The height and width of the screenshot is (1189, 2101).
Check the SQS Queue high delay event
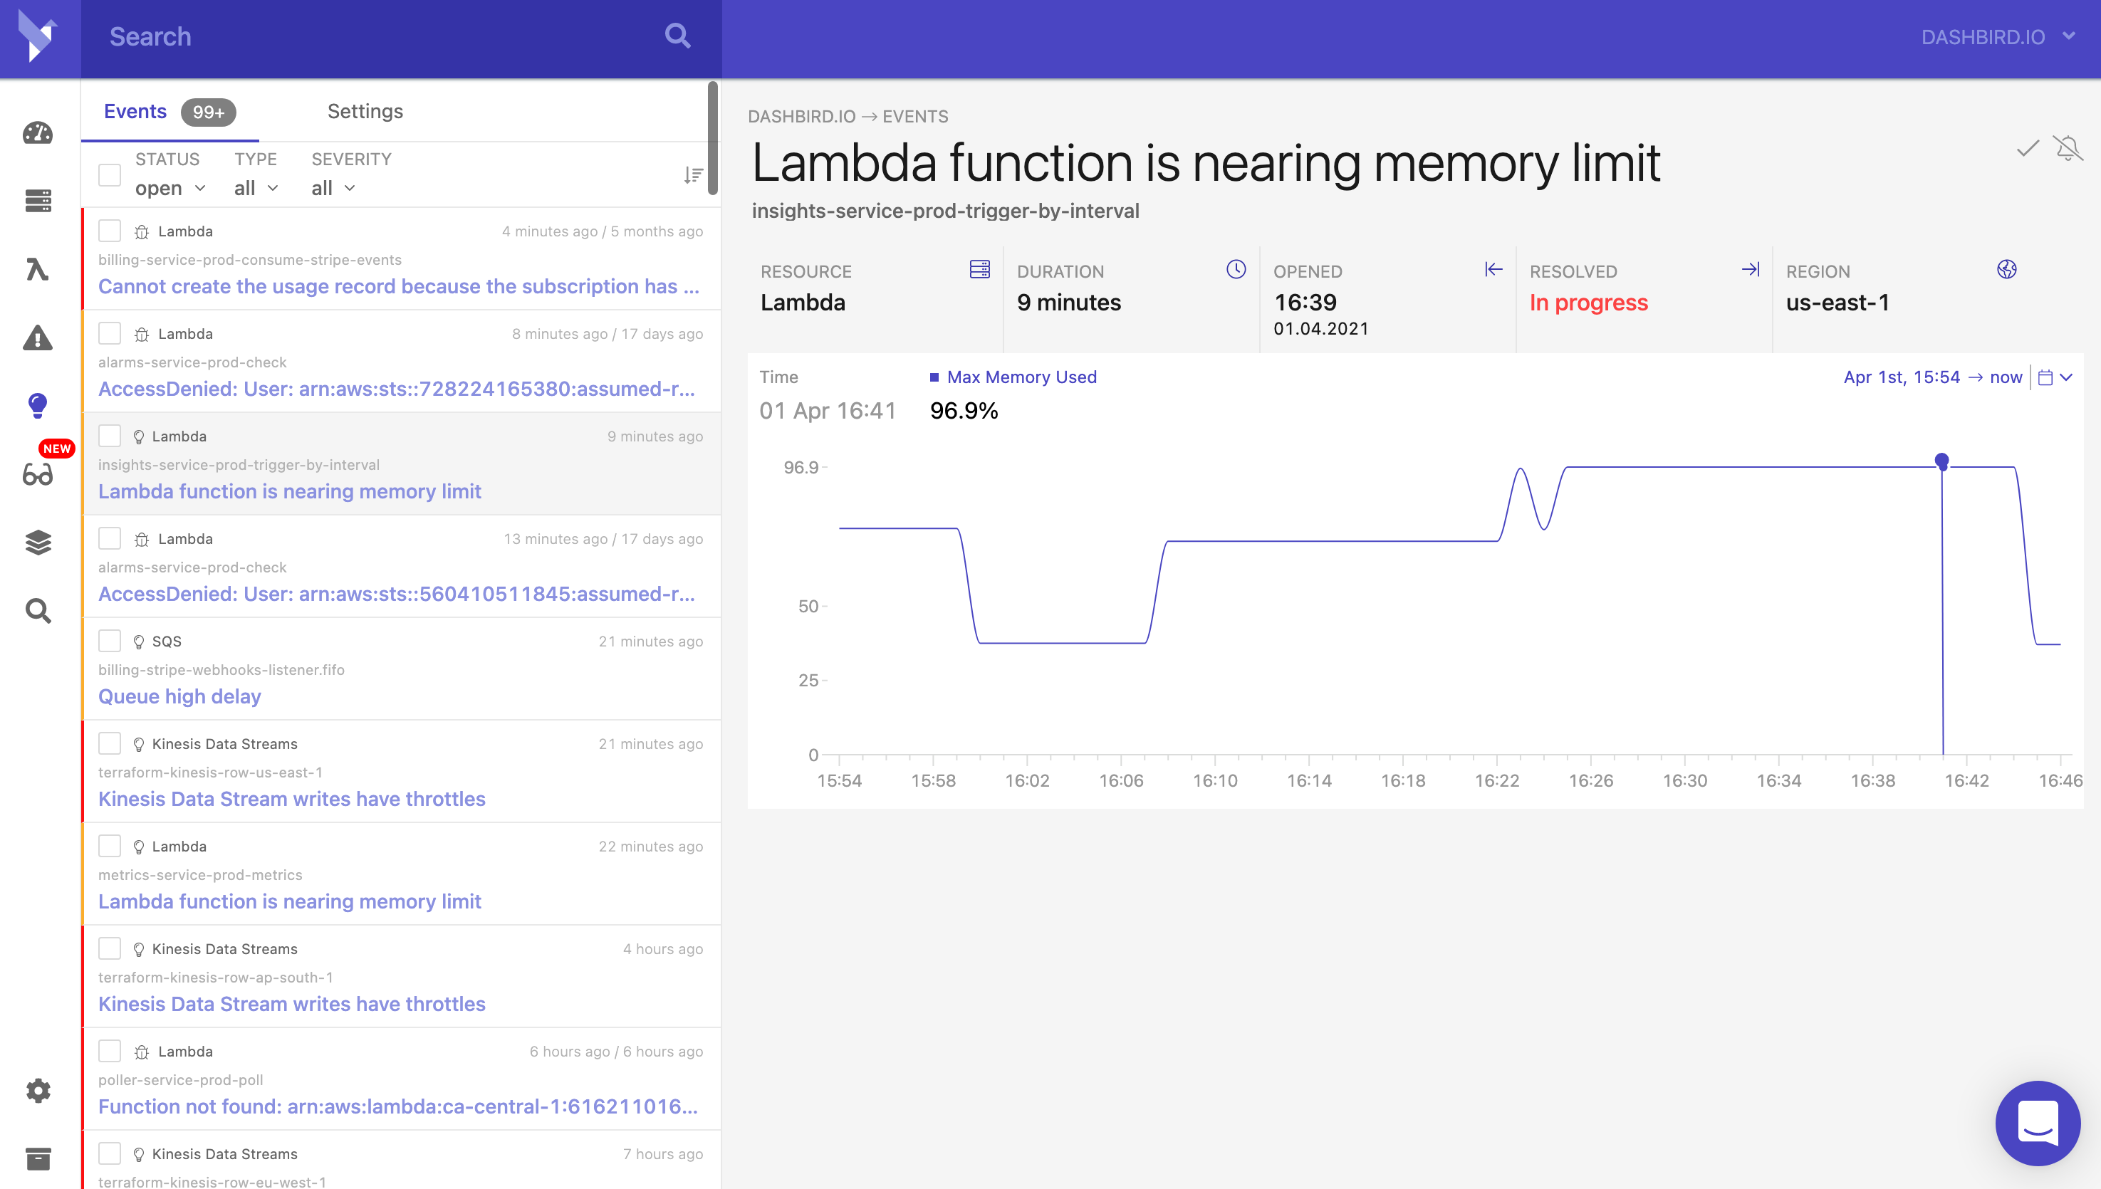[110, 641]
